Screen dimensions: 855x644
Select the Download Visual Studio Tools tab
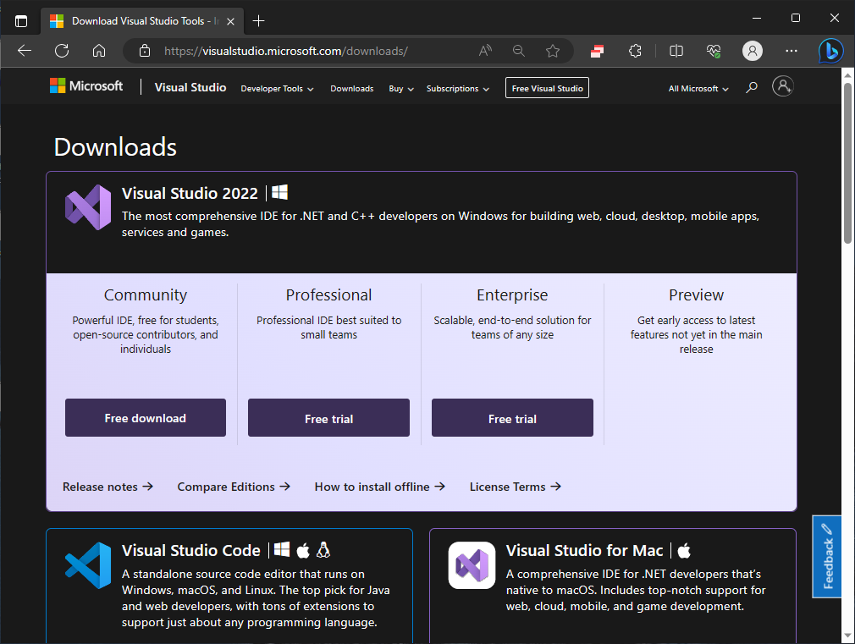click(x=141, y=21)
